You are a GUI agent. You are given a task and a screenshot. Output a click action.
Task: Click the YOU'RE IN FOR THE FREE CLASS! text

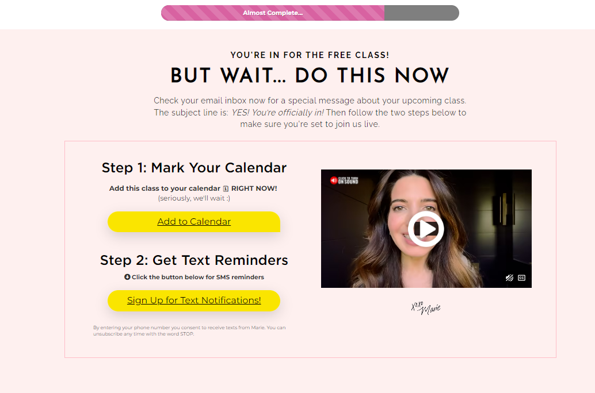[310, 55]
